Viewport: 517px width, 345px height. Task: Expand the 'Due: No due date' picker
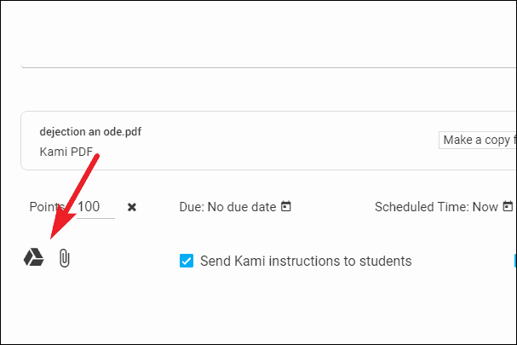click(x=227, y=206)
